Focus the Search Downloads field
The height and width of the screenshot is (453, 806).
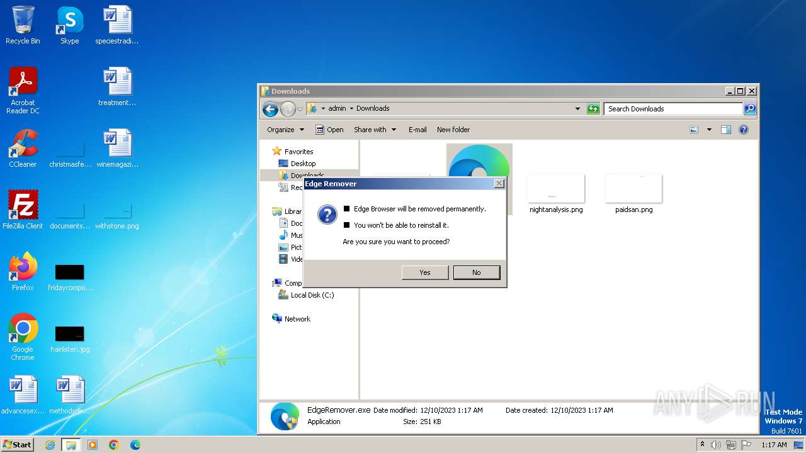pyautogui.click(x=673, y=109)
